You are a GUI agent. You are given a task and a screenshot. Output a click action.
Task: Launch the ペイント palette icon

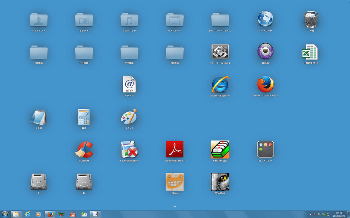[129, 117]
